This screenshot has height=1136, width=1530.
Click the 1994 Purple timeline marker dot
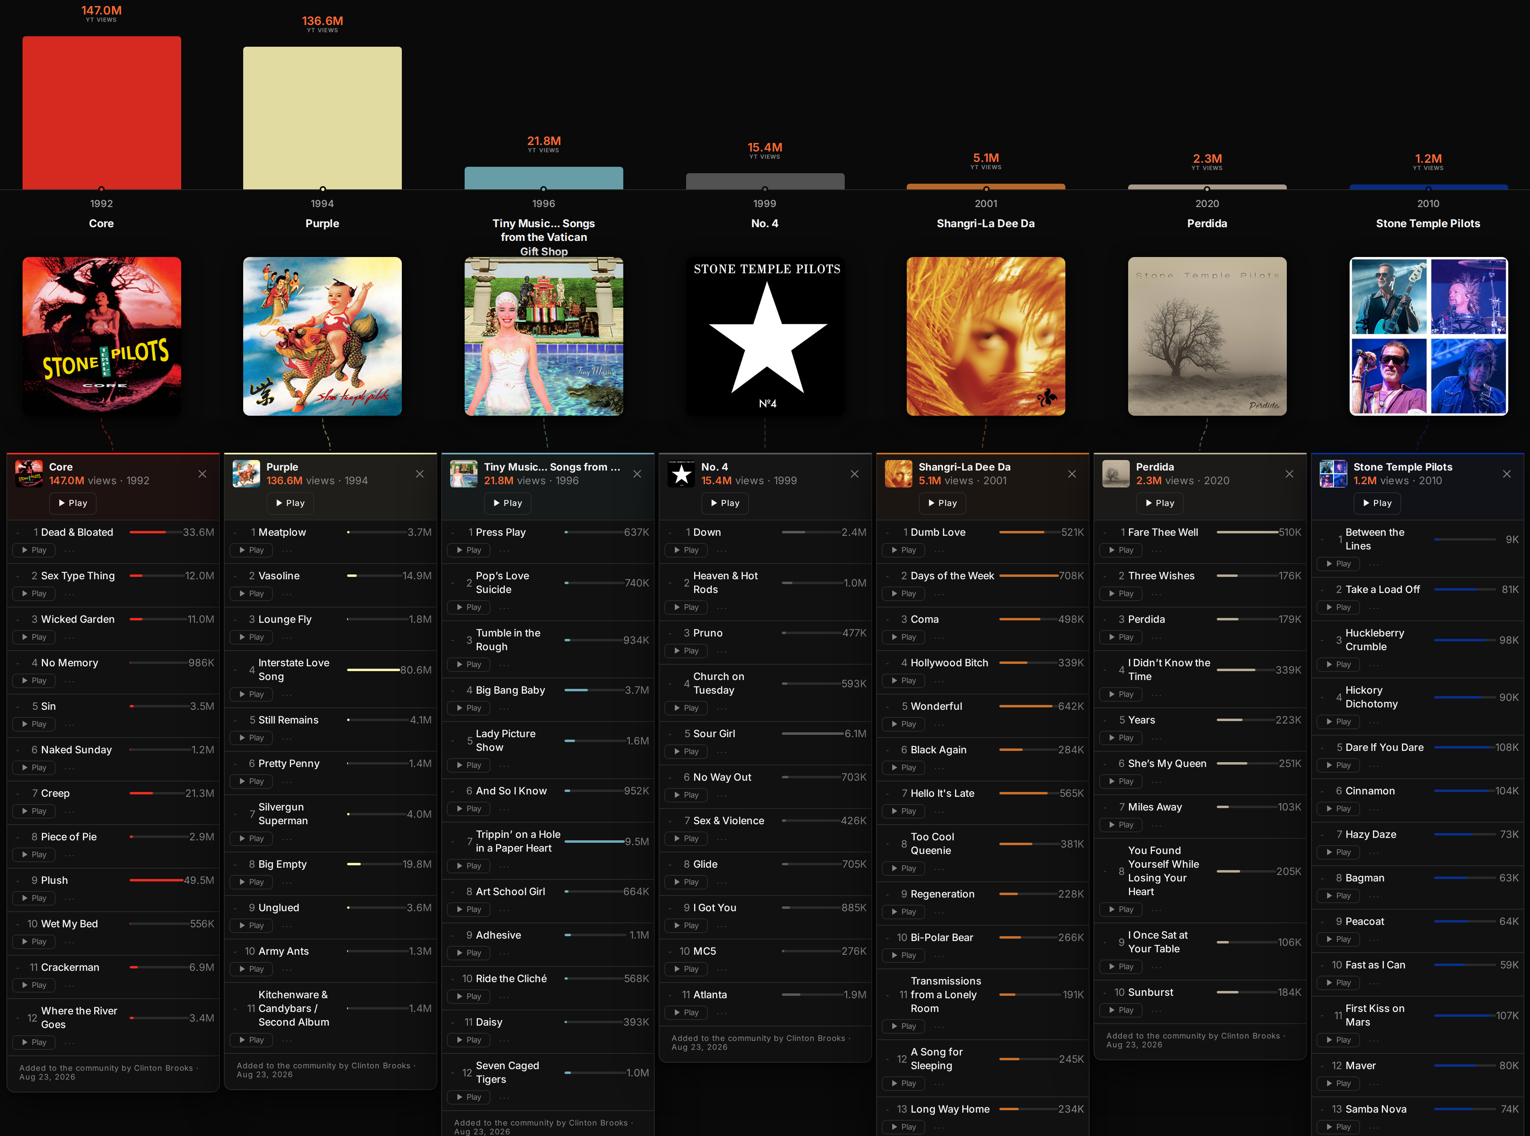click(x=323, y=189)
